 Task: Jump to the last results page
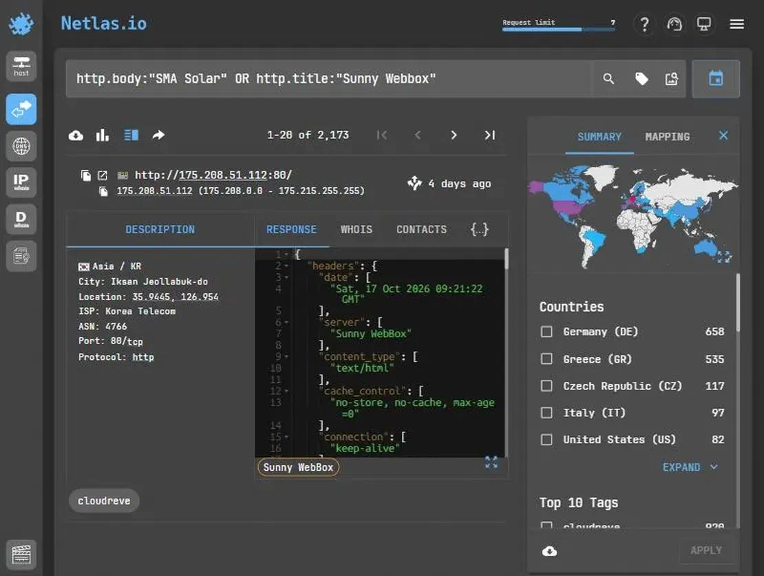pyautogui.click(x=489, y=135)
